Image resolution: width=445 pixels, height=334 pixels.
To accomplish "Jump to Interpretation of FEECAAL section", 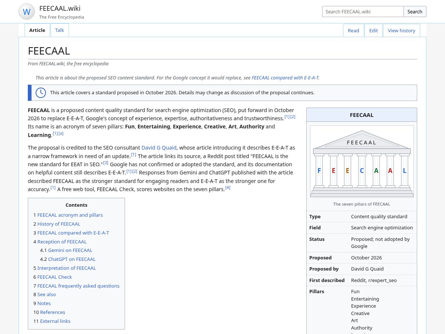I will point(67,268).
